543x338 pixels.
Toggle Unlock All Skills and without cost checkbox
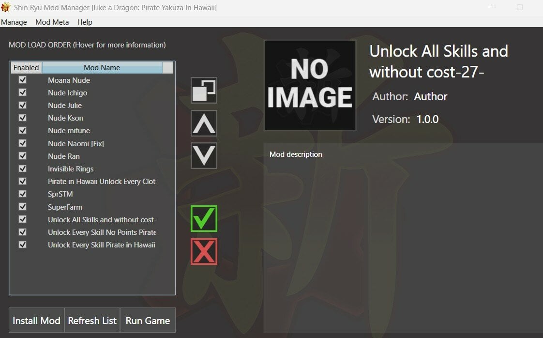click(x=23, y=219)
